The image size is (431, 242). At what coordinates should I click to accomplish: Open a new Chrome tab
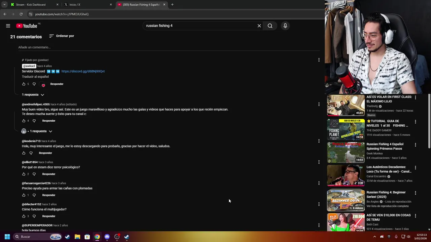point(172,5)
